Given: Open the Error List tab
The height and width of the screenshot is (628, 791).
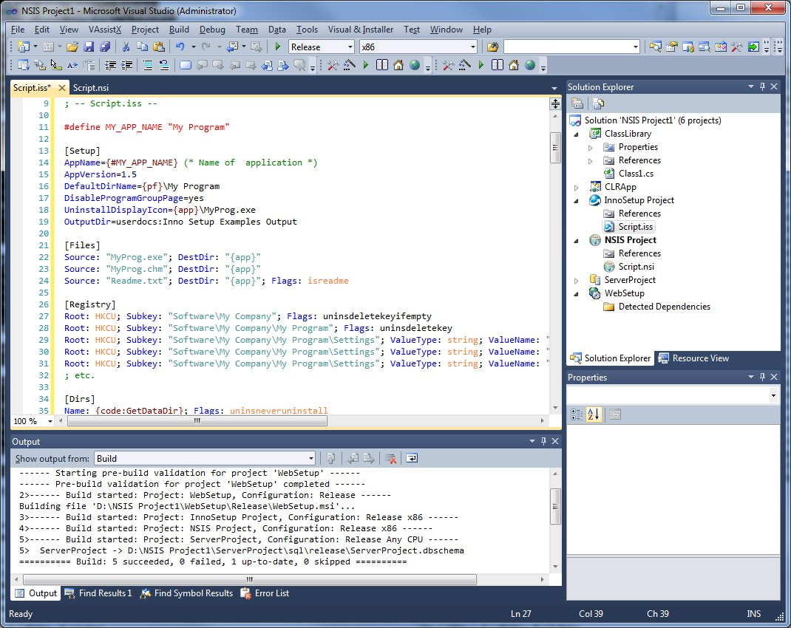Looking at the screenshot, I should [265, 593].
